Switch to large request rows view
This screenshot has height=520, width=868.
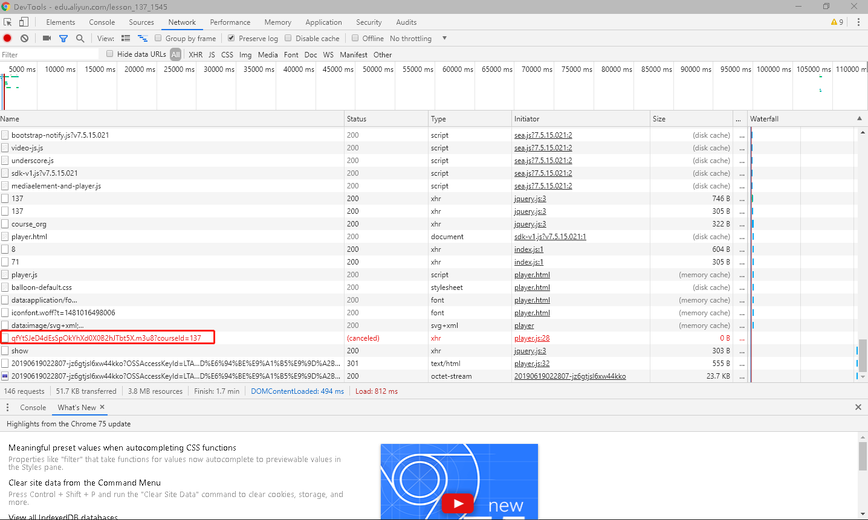(126, 38)
